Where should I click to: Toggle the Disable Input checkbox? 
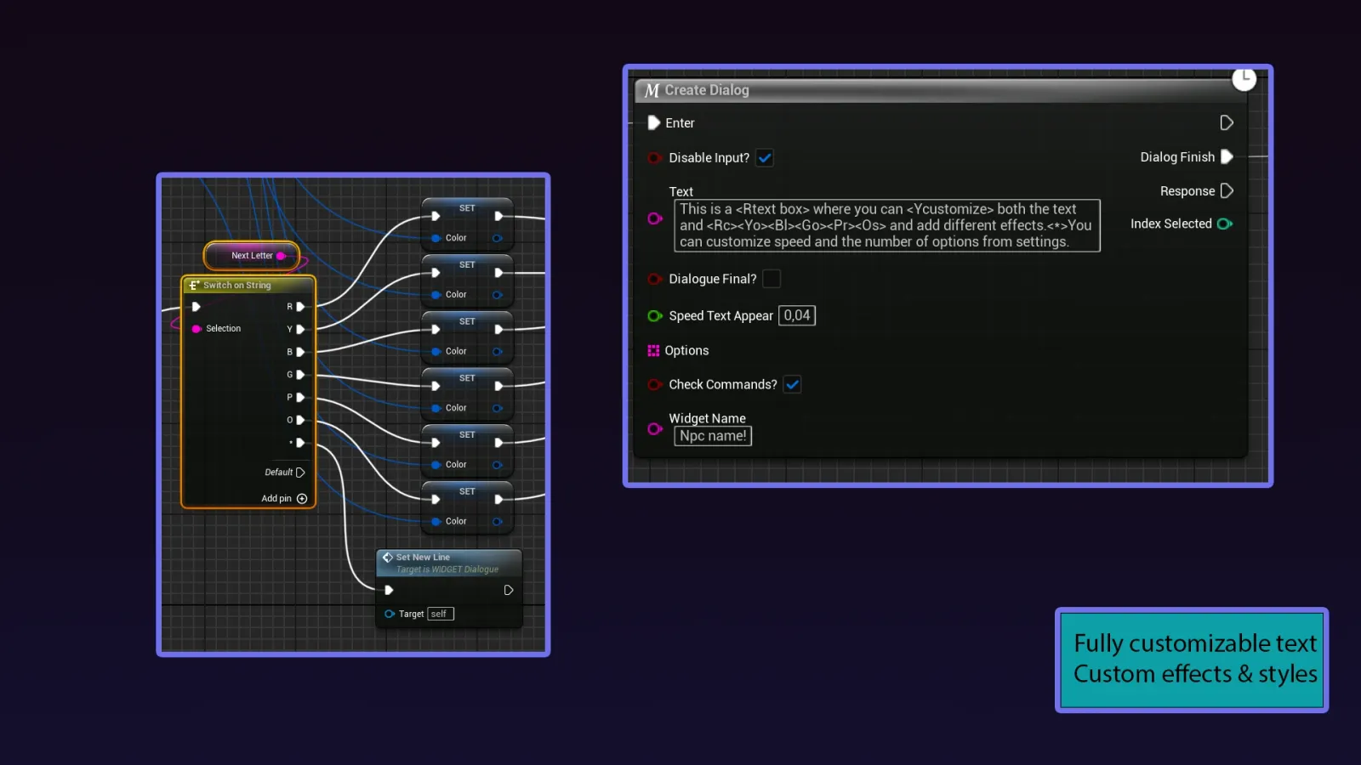[765, 157]
